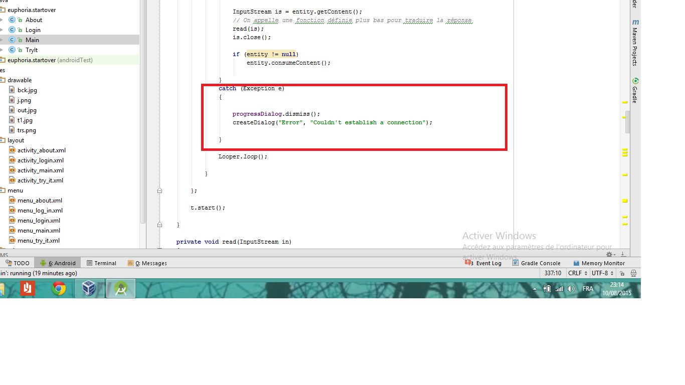
Task: Open VirtualBox from the taskbar
Action: point(89,288)
